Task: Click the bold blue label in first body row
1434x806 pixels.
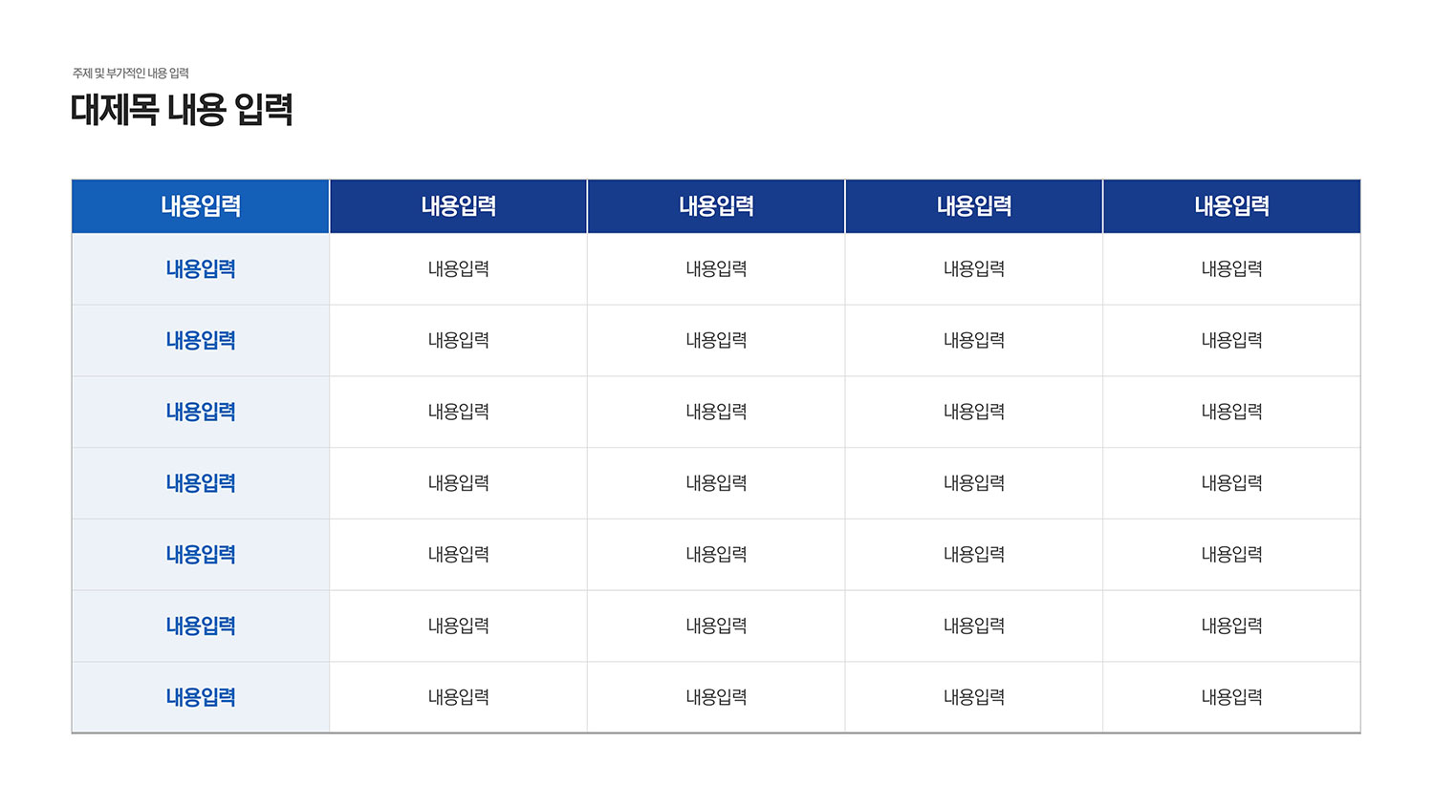Action: (x=201, y=269)
